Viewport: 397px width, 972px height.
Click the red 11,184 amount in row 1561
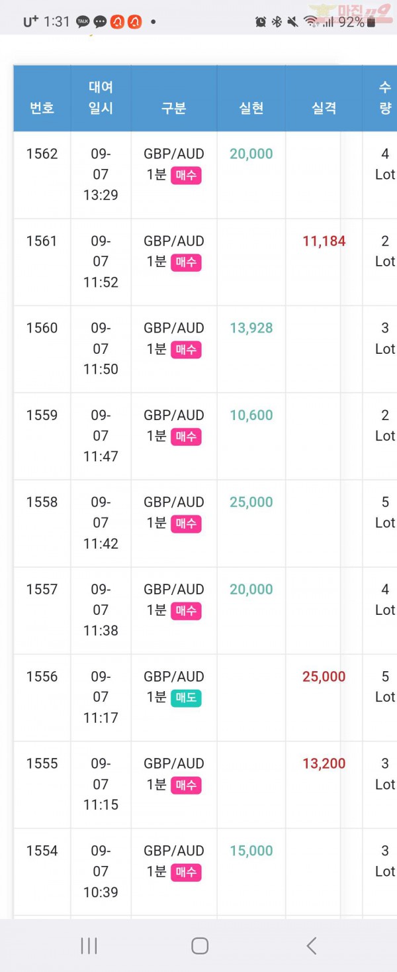click(x=324, y=241)
